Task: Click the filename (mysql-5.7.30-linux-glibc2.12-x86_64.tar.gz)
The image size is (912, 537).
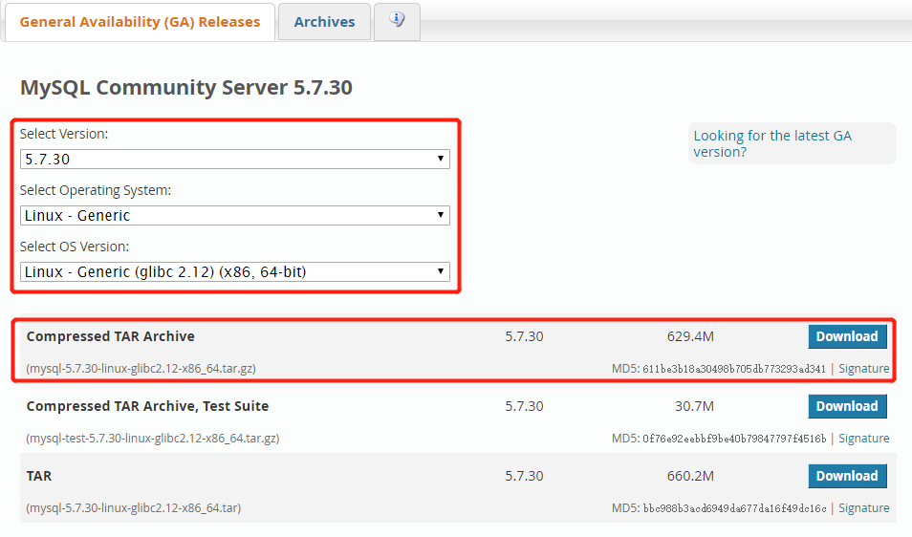Action: point(141,369)
